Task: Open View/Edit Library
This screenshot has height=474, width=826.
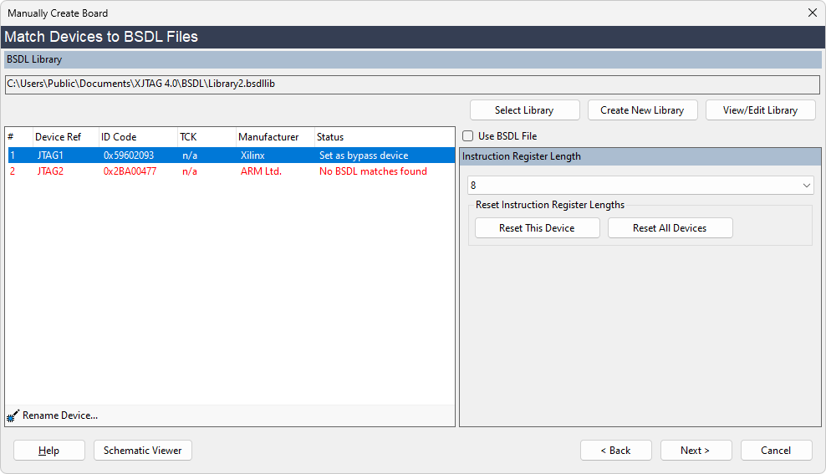Action: (x=760, y=110)
